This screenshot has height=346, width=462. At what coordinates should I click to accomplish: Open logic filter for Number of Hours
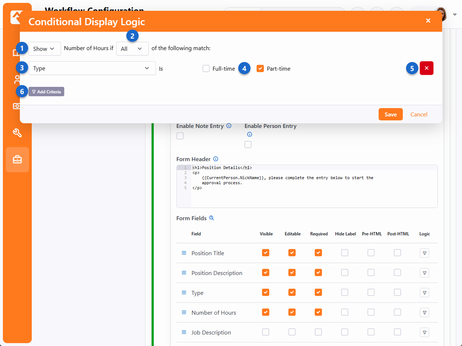click(x=424, y=312)
